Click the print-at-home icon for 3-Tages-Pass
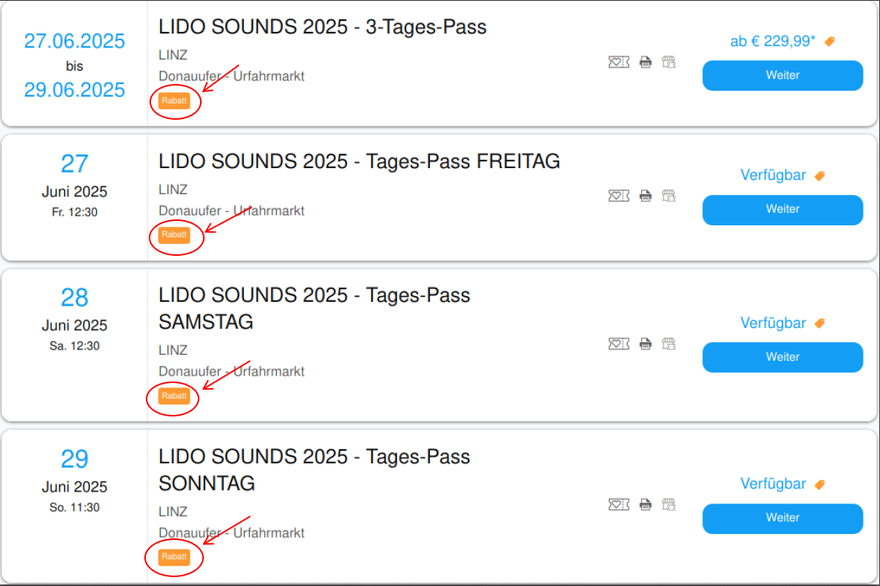880x586 pixels. tap(646, 62)
